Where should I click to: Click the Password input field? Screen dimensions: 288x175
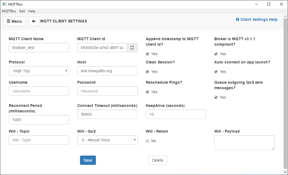point(107,91)
